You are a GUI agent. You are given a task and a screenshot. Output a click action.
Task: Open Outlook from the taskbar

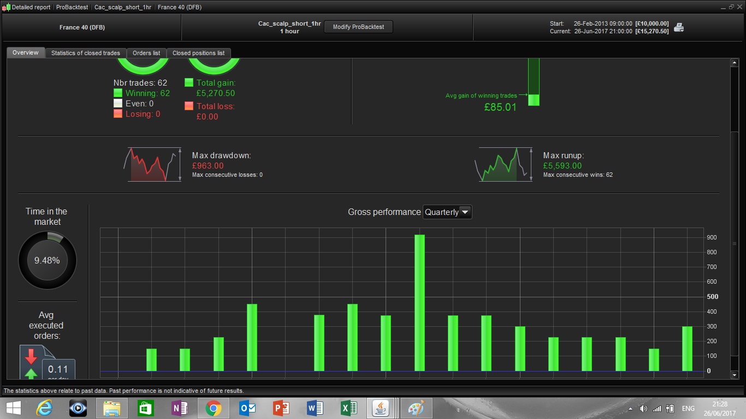(247, 408)
